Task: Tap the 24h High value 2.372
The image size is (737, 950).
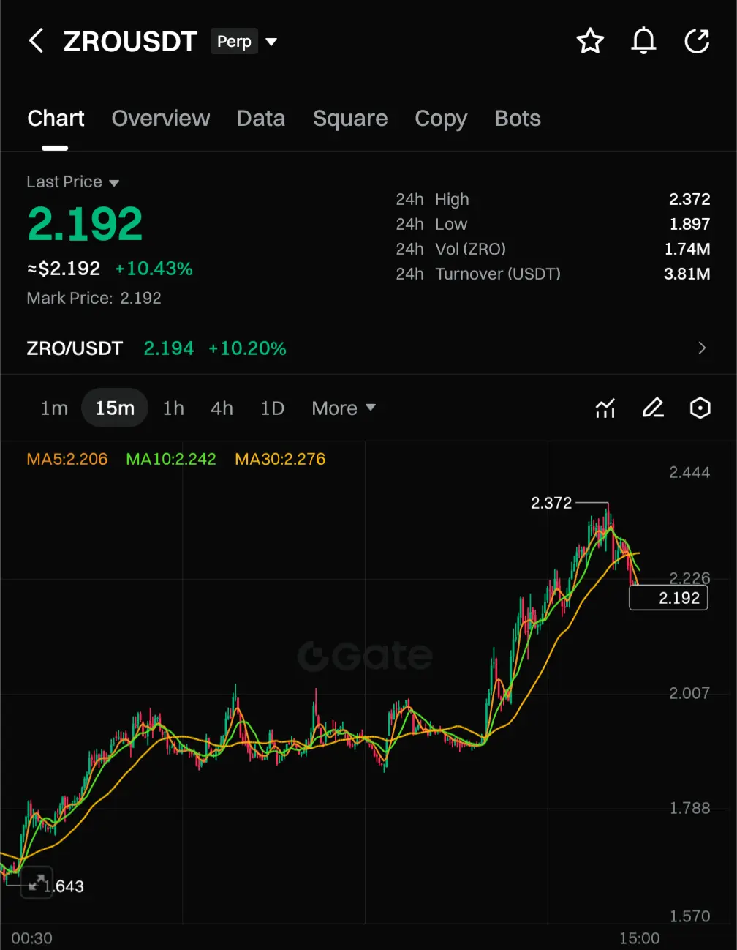Action: [x=689, y=199]
